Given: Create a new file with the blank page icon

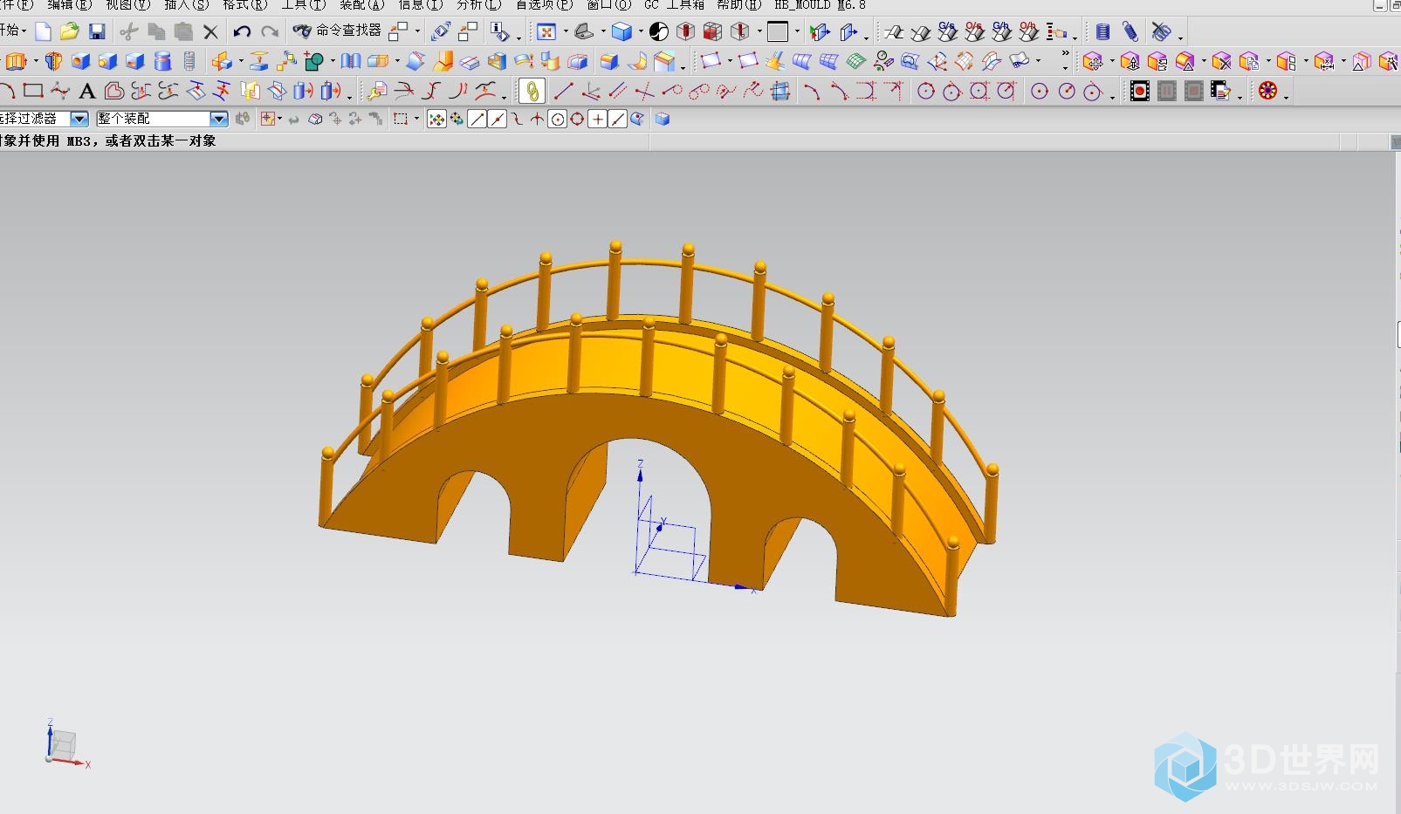Looking at the screenshot, I should click(x=43, y=32).
